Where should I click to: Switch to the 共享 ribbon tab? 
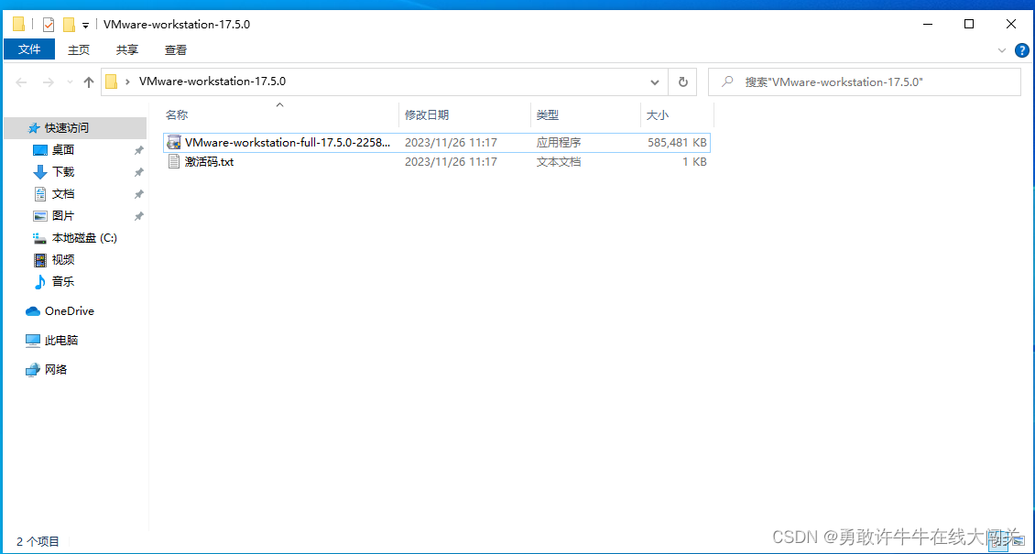coord(127,49)
